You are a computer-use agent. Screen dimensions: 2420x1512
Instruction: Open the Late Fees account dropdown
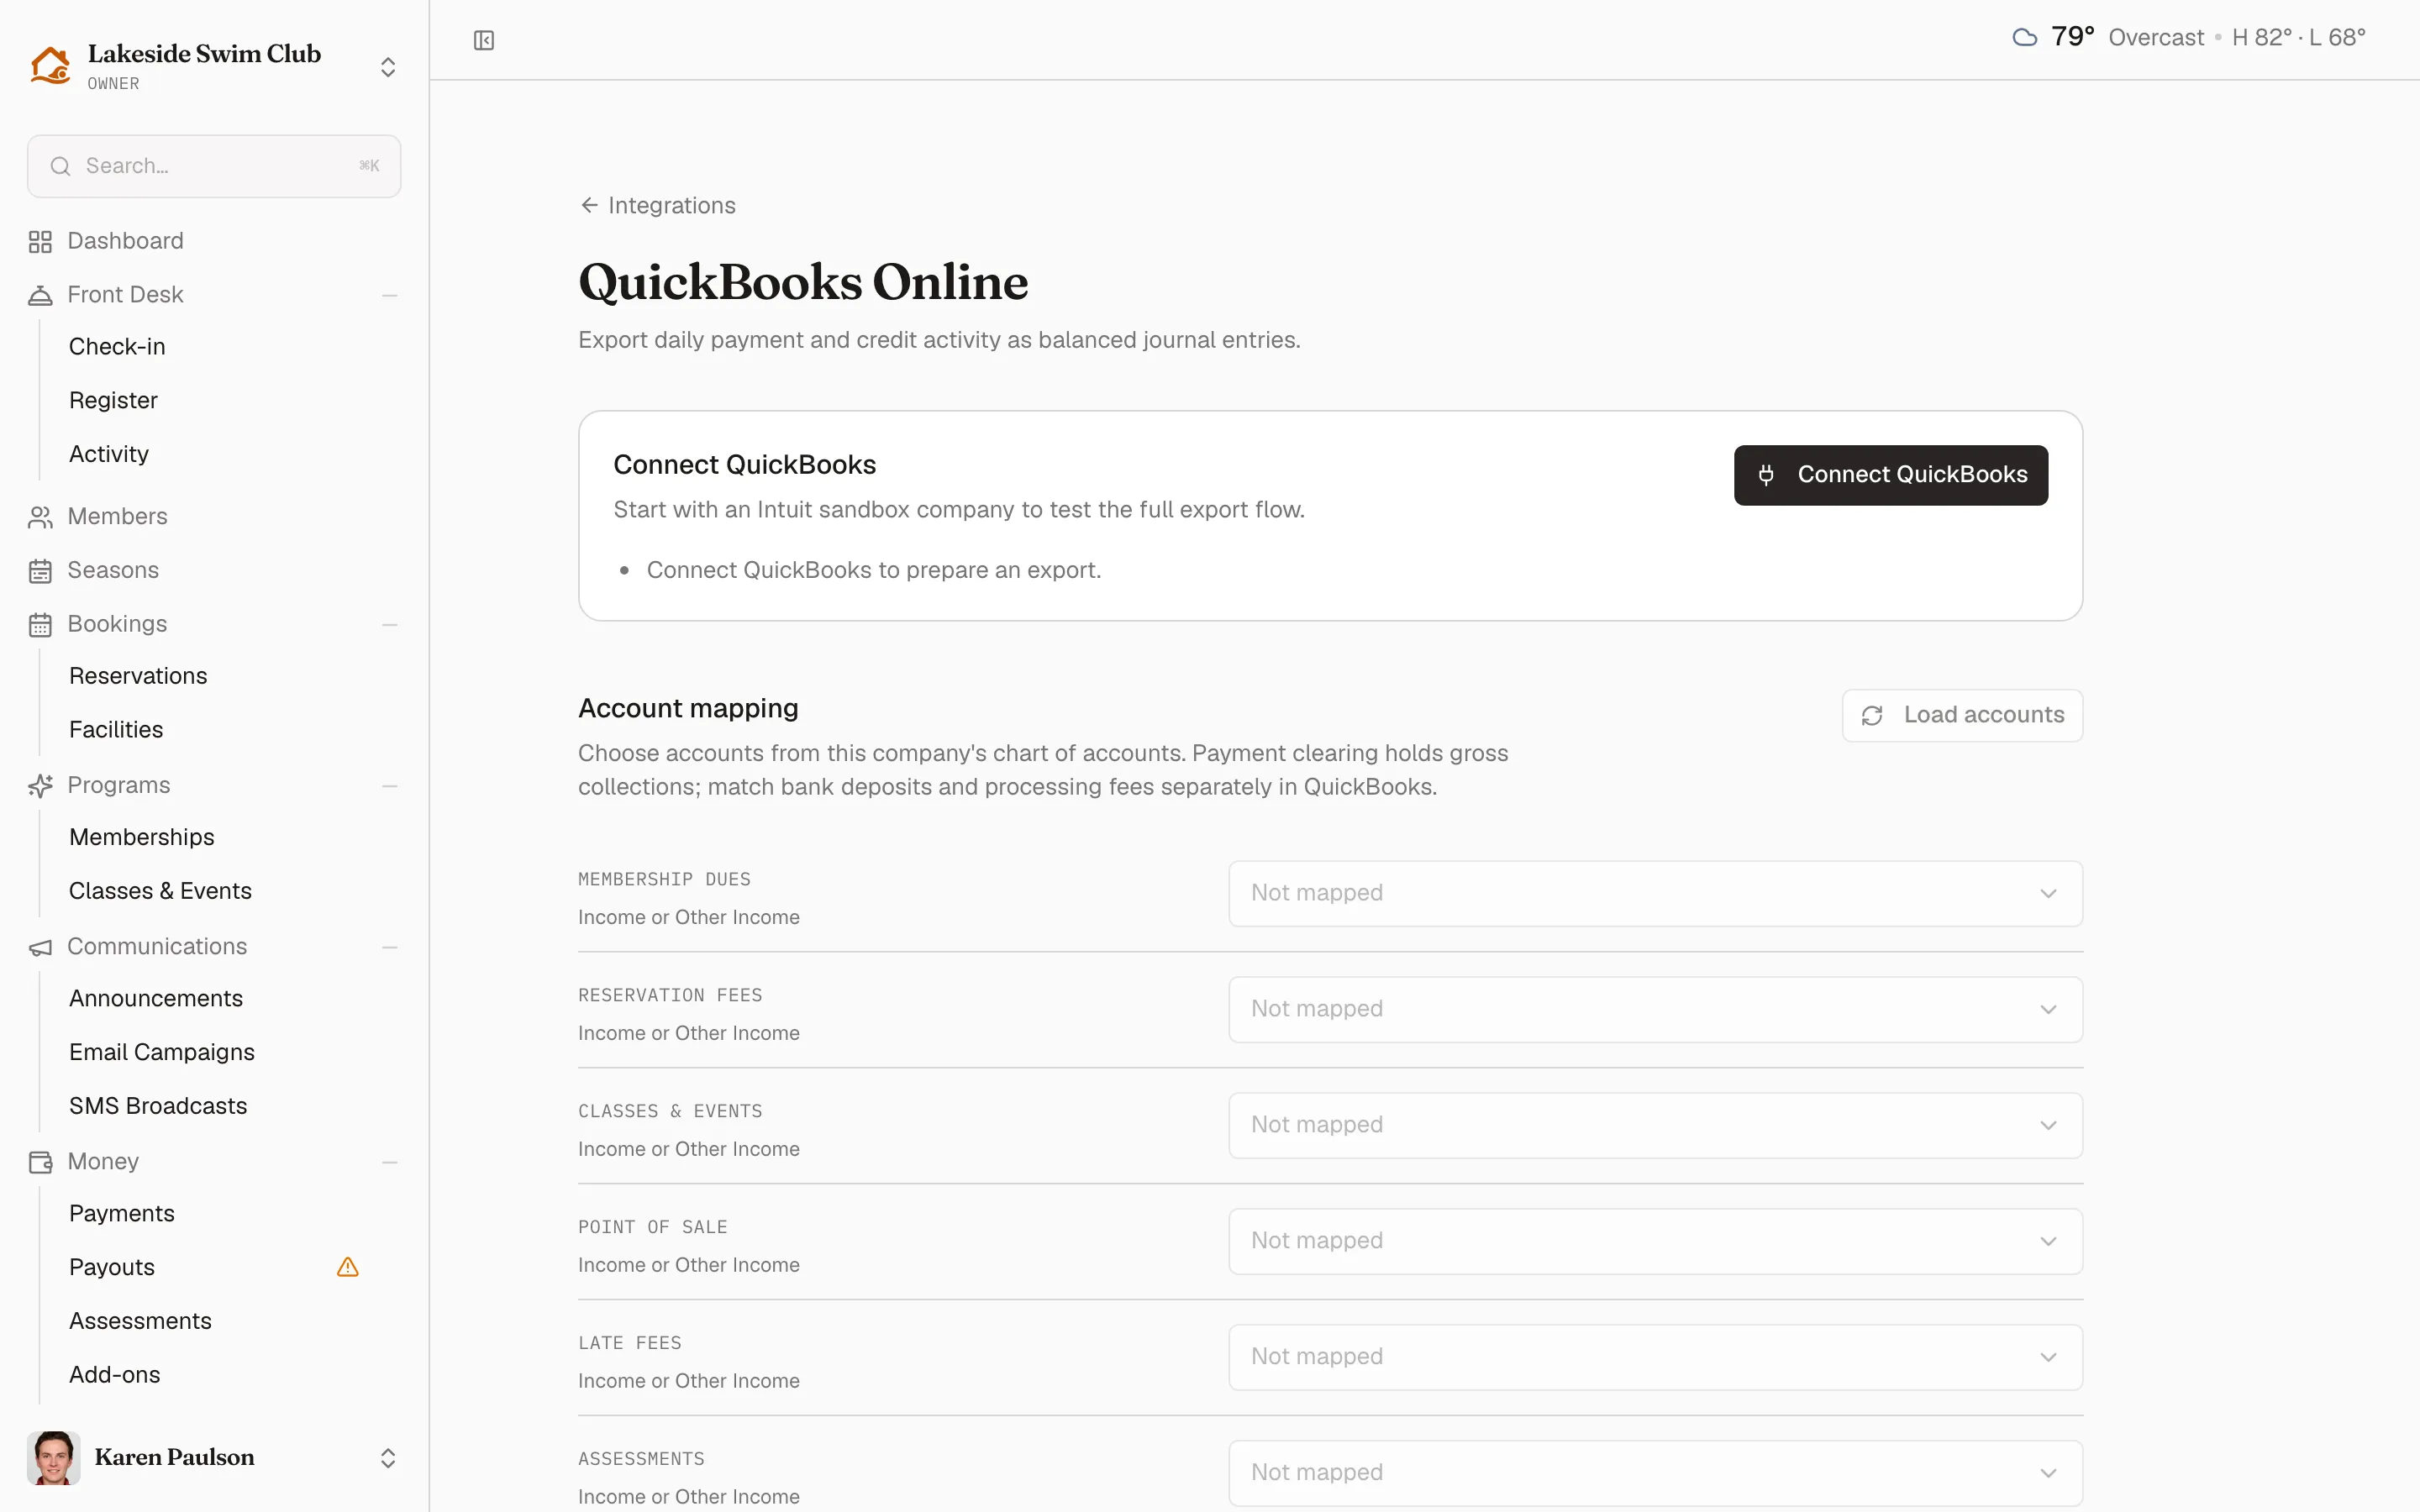click(x=1655, y=1357)
